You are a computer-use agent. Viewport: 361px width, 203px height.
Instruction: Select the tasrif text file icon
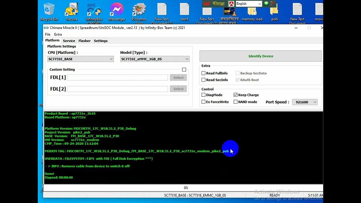tap(184, 12)
